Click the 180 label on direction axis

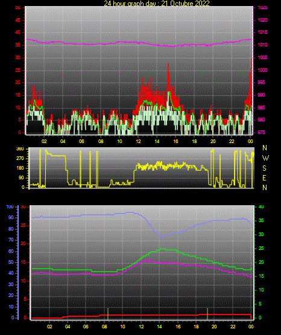[x=20, y=168]
